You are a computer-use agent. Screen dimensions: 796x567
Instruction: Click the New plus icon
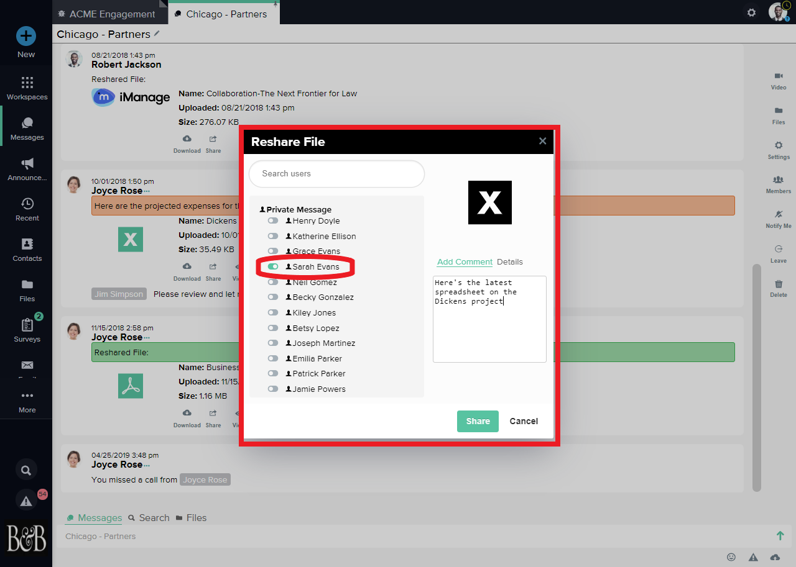pyautogui.click(x=26, y=37)
